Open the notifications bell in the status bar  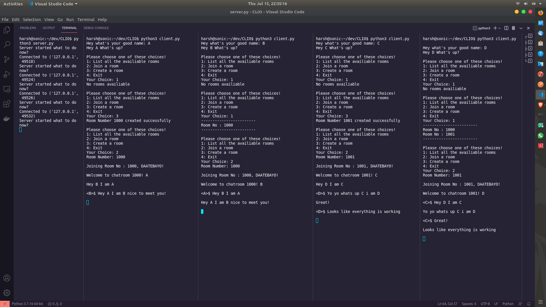[529, 304]
